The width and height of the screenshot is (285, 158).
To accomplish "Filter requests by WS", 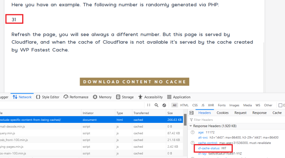I will (x=258, y=105).
